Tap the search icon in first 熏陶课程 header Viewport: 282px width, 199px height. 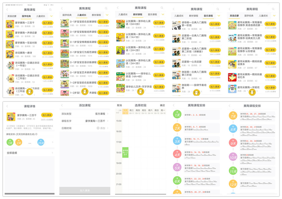click(x=51, y=10)
